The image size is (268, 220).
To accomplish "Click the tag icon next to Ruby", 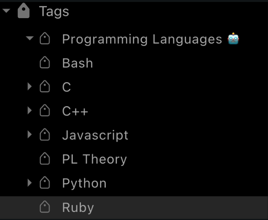I will coord(45,208).
